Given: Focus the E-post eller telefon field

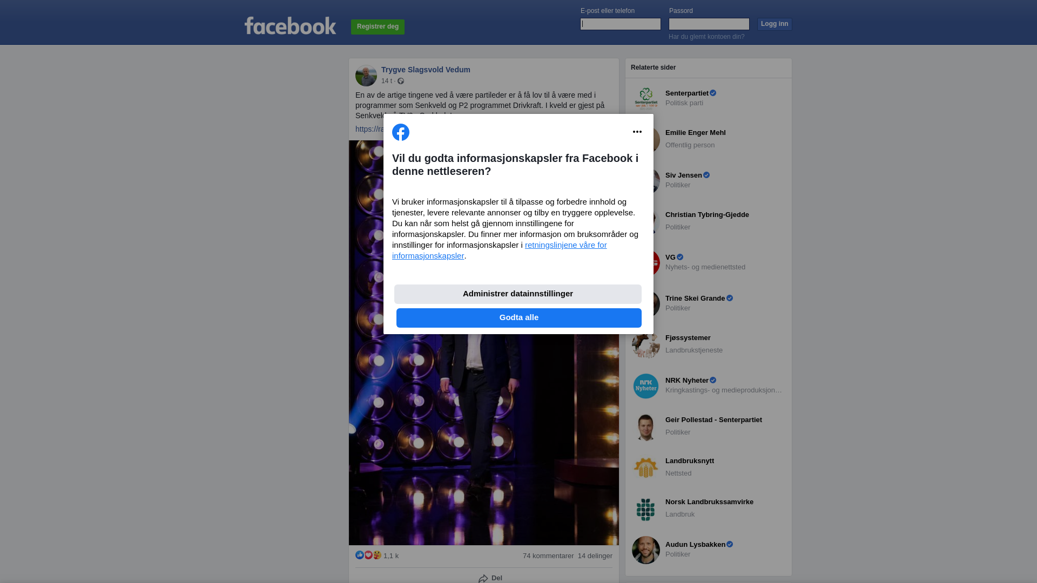Looking at the screenshot, I should (621, 24).
